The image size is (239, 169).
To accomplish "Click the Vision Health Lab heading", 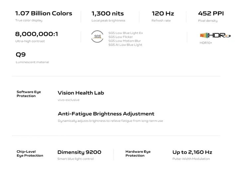I will tap(81, 93).
